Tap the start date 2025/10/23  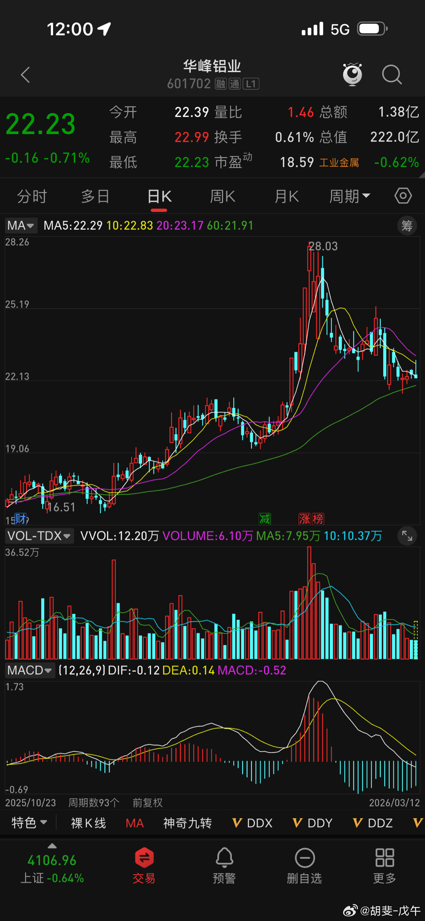30,803
